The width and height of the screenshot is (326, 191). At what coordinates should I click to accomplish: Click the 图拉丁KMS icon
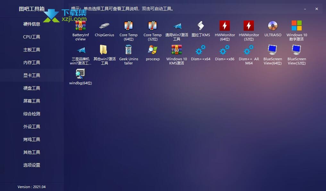pos(201,26)
